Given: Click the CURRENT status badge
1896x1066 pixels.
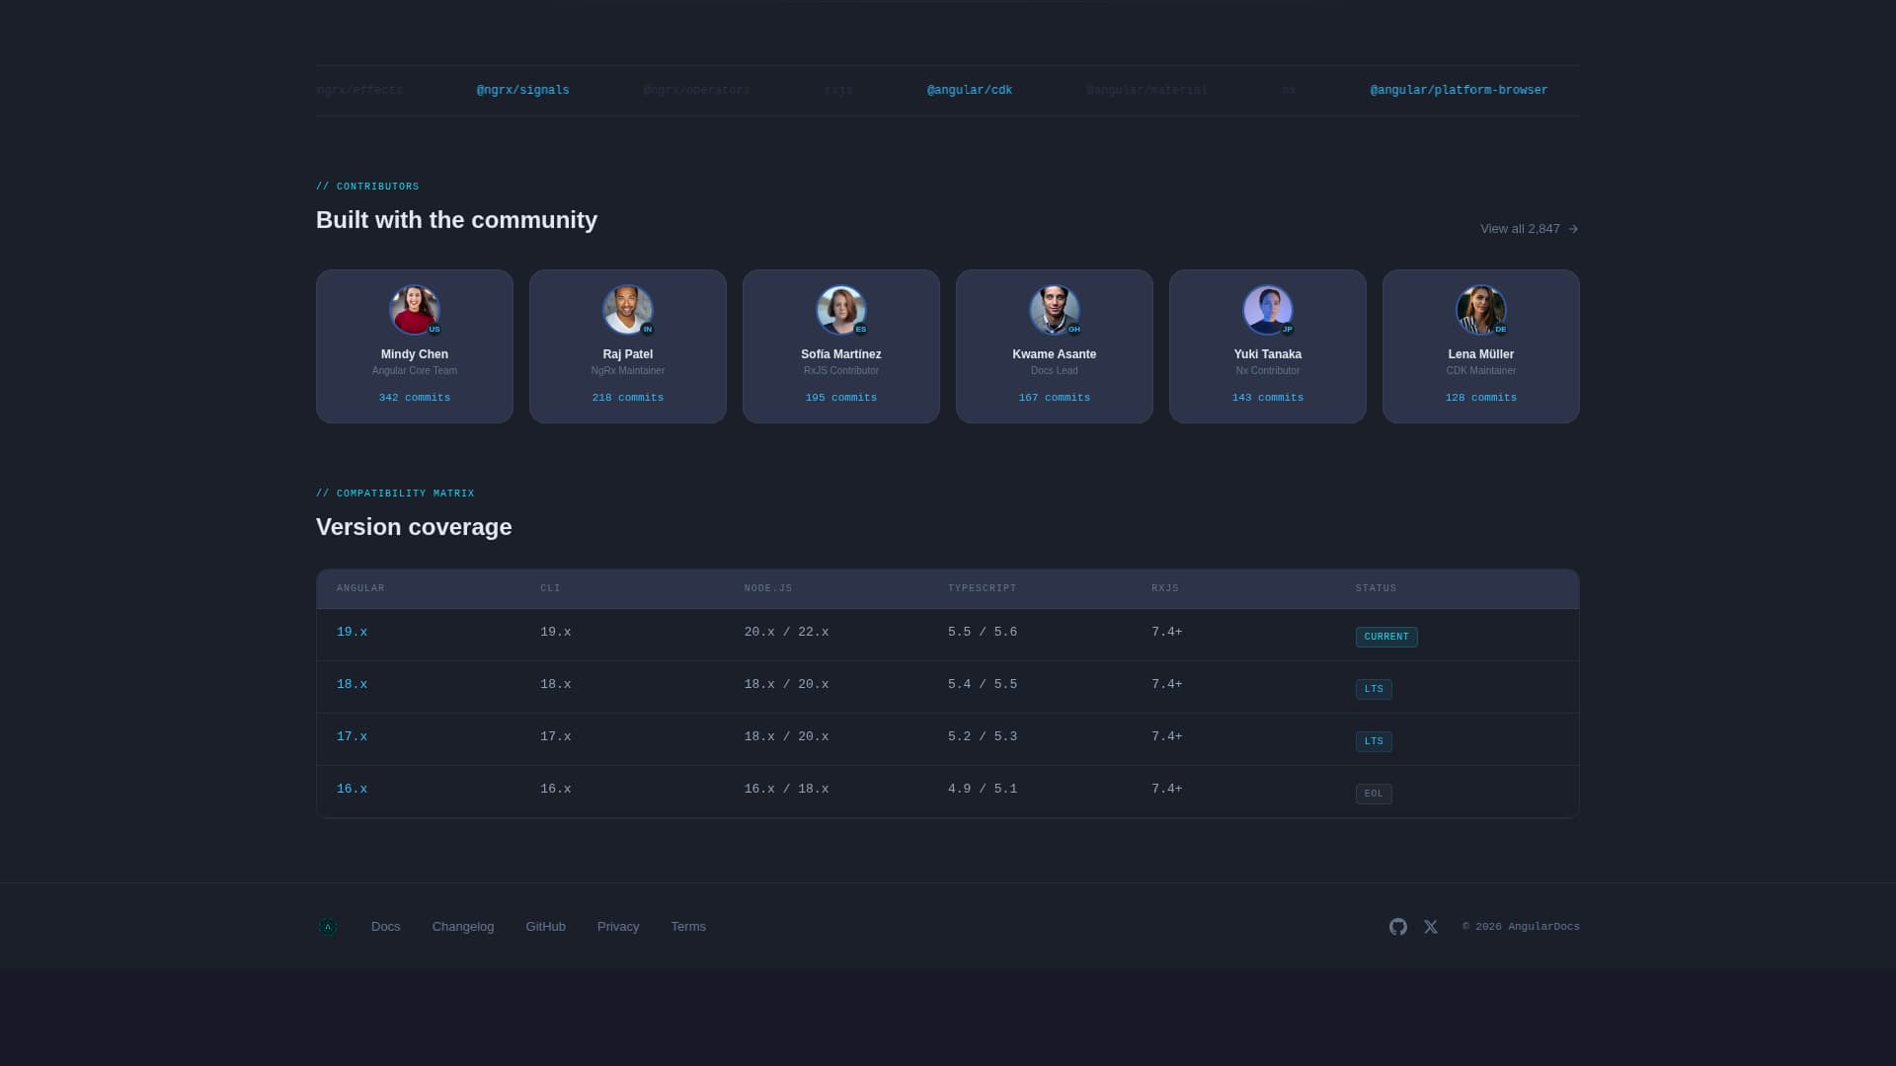Looking at the screenshot, I should 1385,637.
